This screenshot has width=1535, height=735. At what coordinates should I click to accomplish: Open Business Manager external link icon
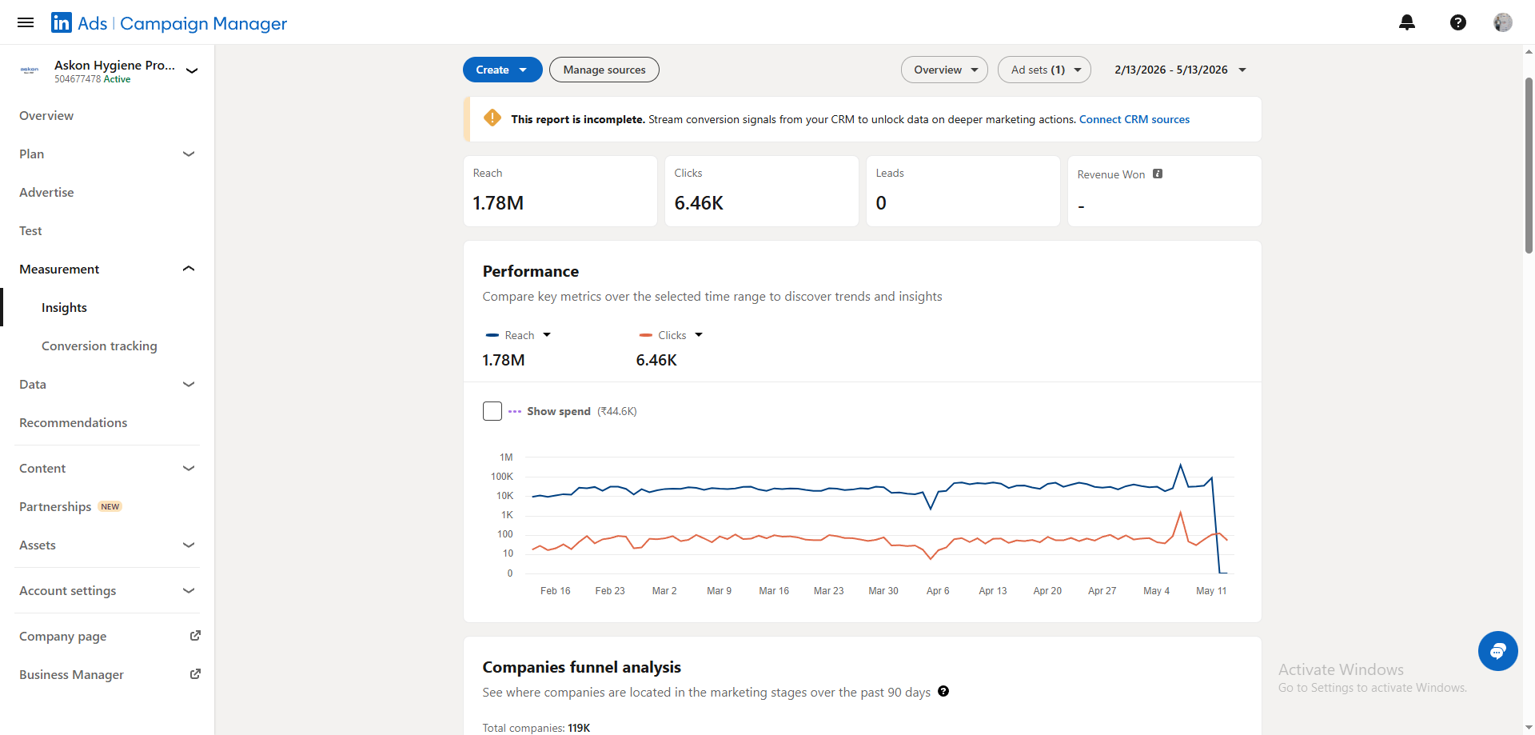195,674
